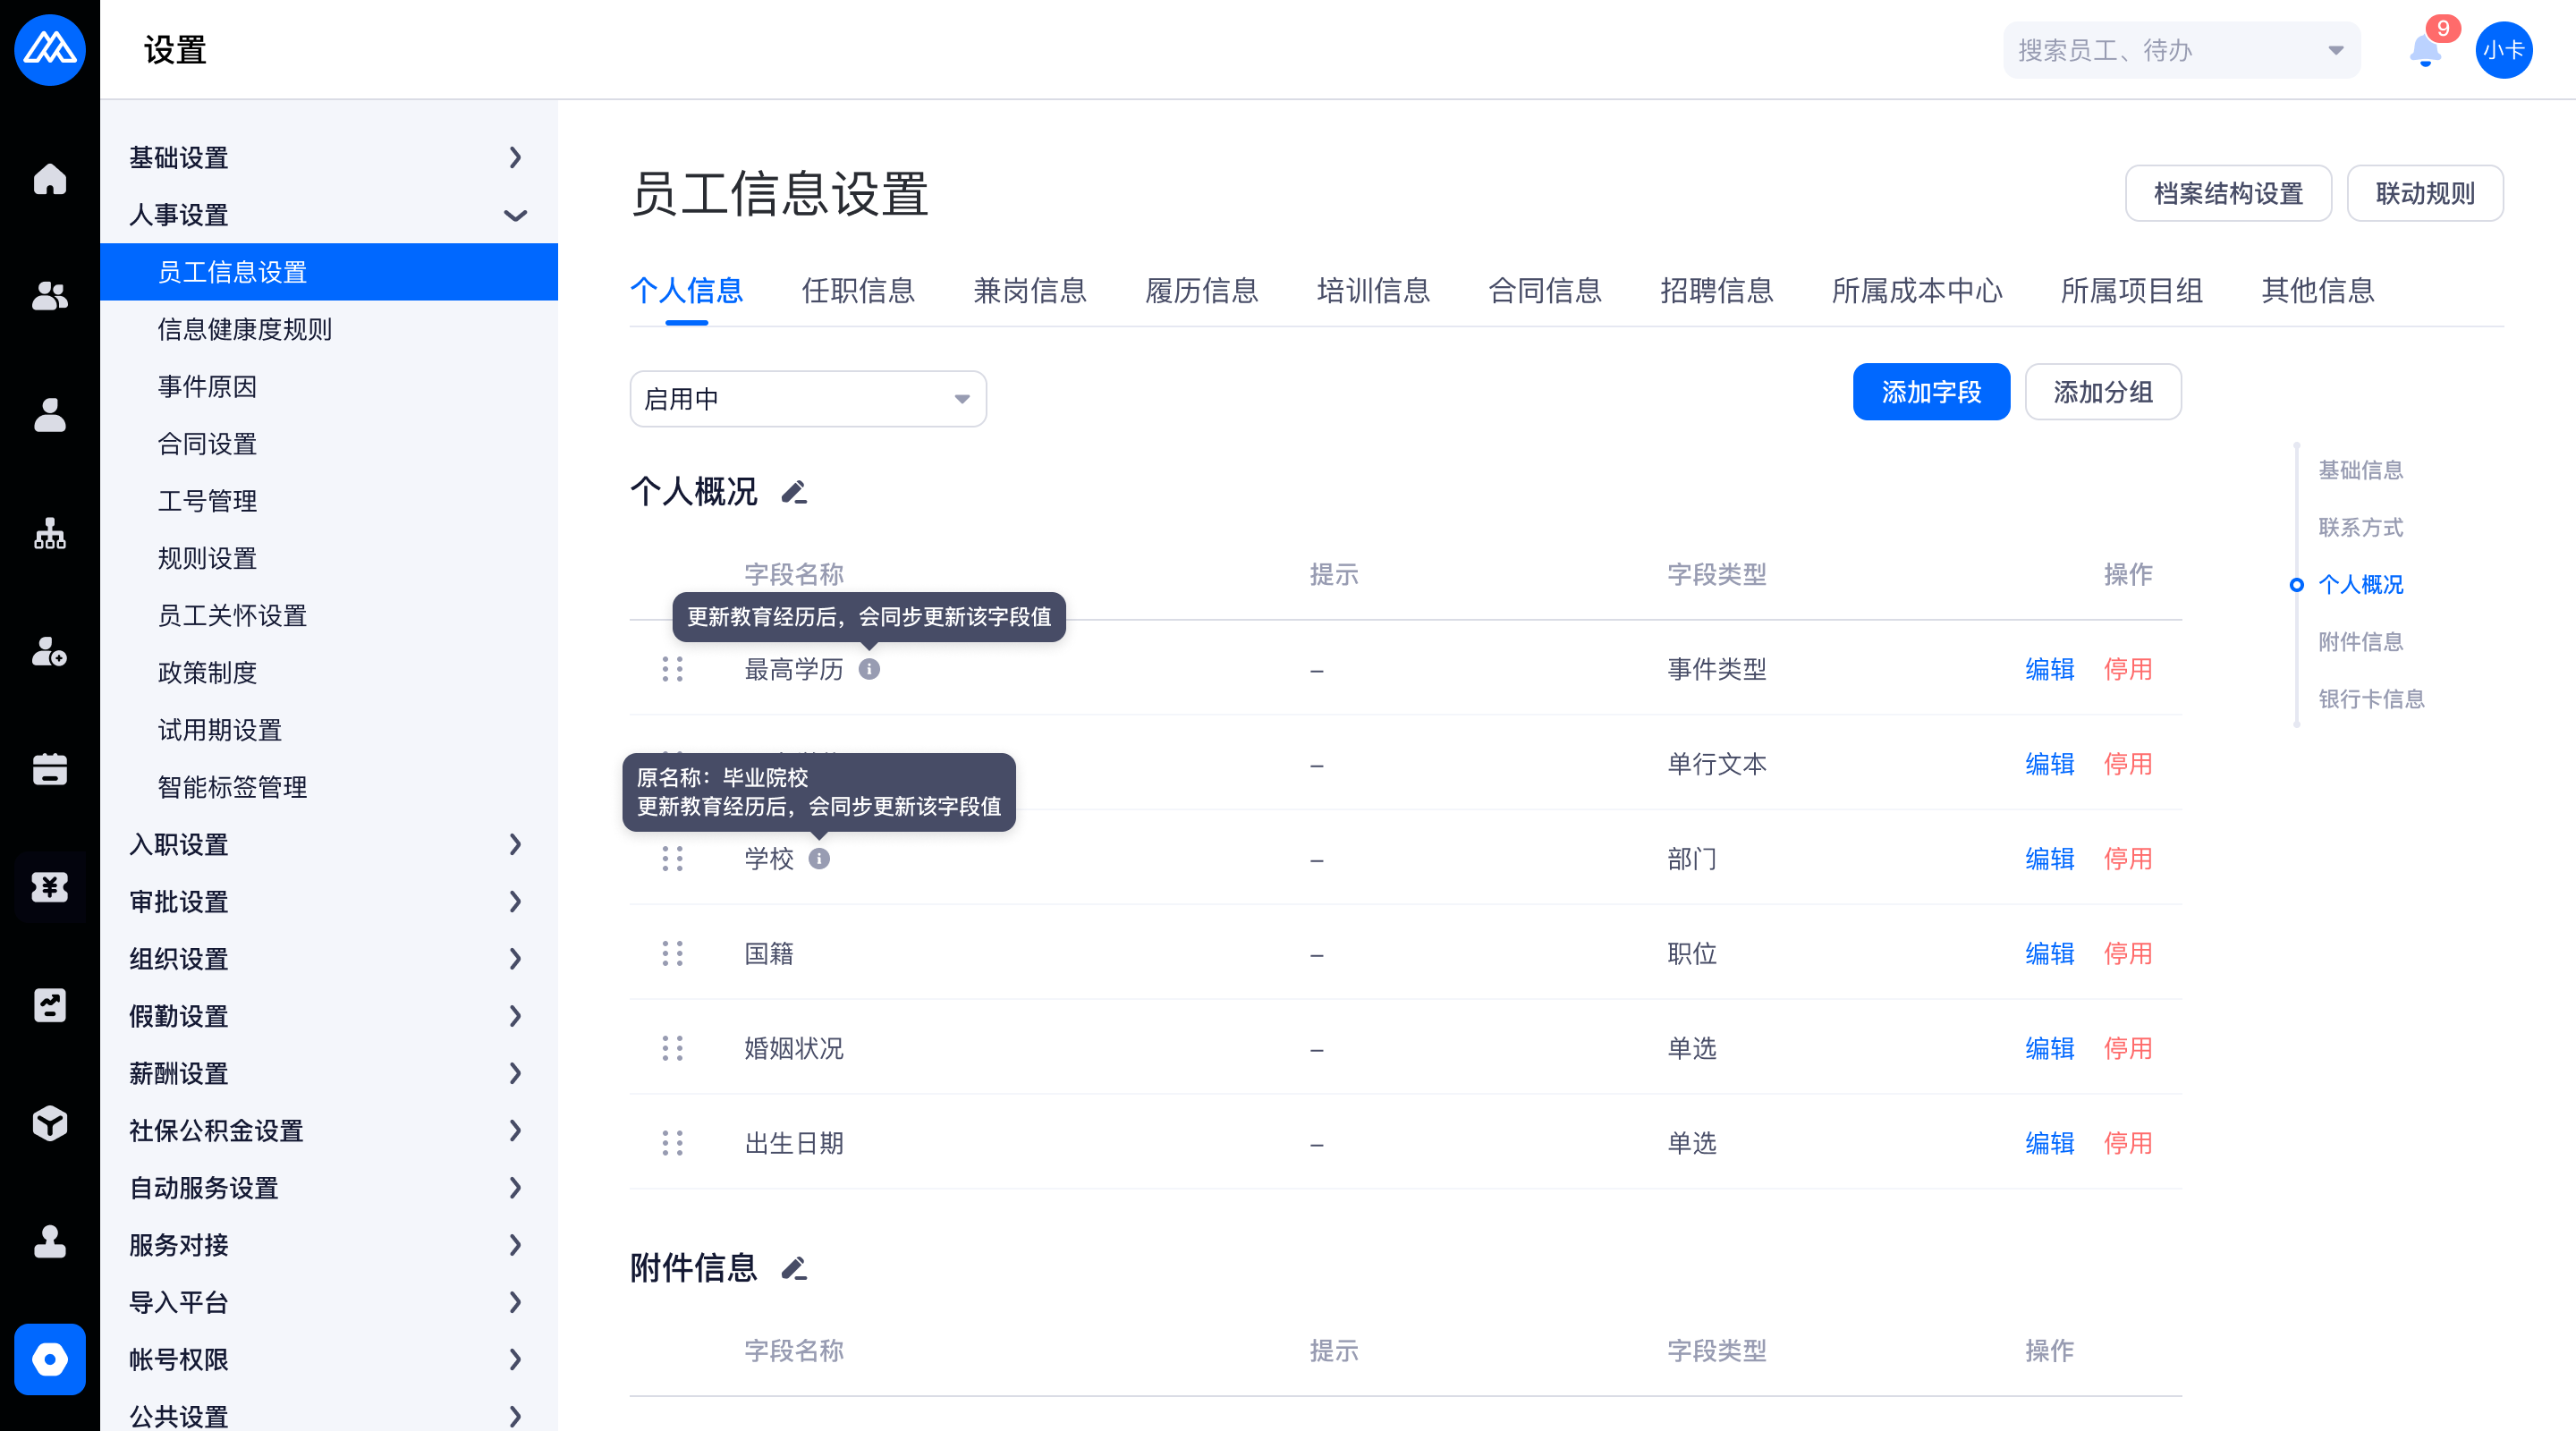The width and height of the screenshot is (2576, 1431).
Task: Open the calendar icon in sidebar
Action: [x=49, y=769]
